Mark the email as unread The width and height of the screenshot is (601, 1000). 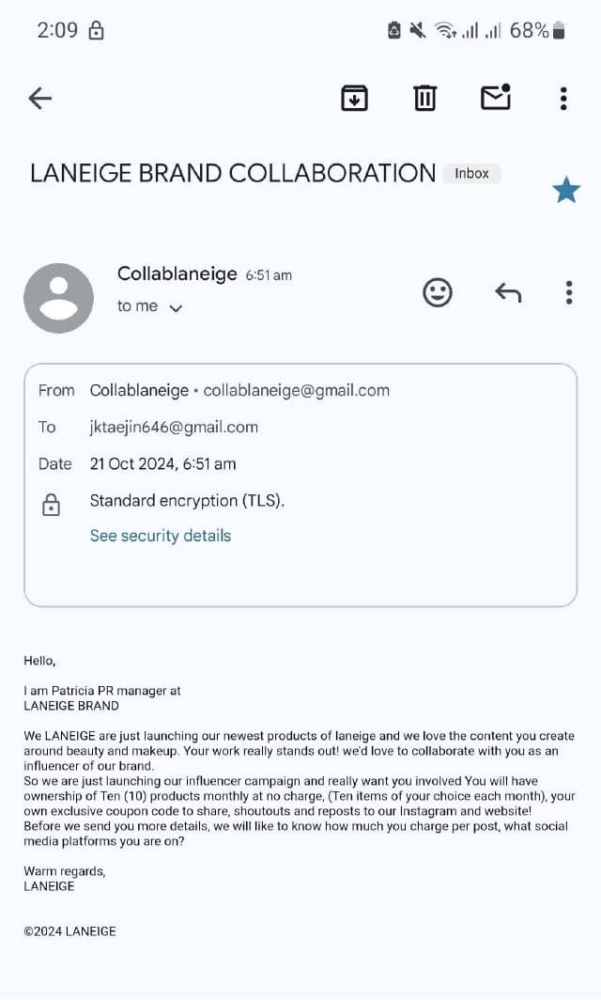point(495,97)
